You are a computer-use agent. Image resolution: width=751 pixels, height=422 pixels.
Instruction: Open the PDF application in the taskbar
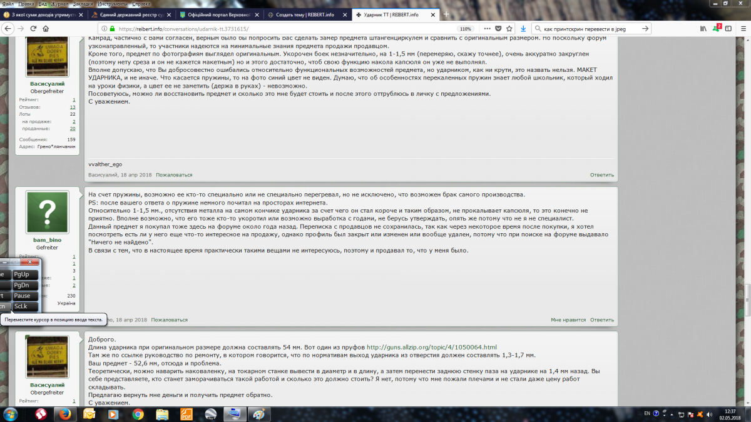[186, 414]
